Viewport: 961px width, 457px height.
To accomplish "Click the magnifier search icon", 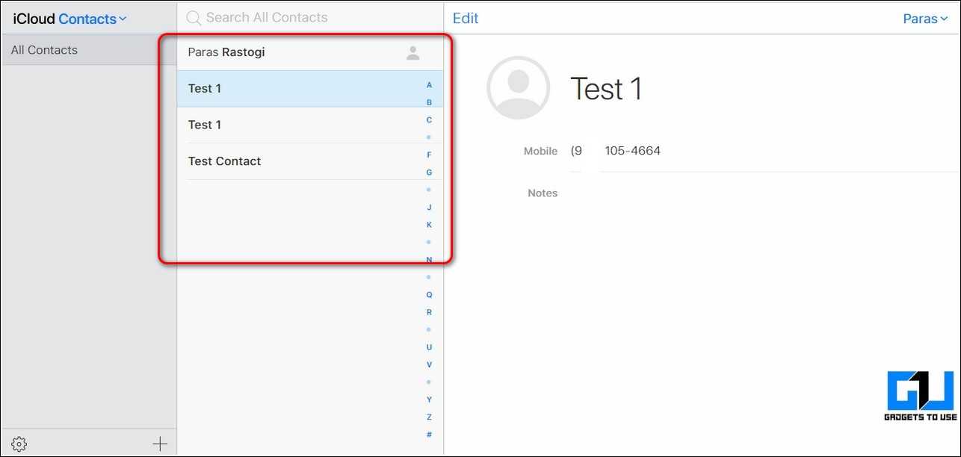I will (x=194, y=18).
